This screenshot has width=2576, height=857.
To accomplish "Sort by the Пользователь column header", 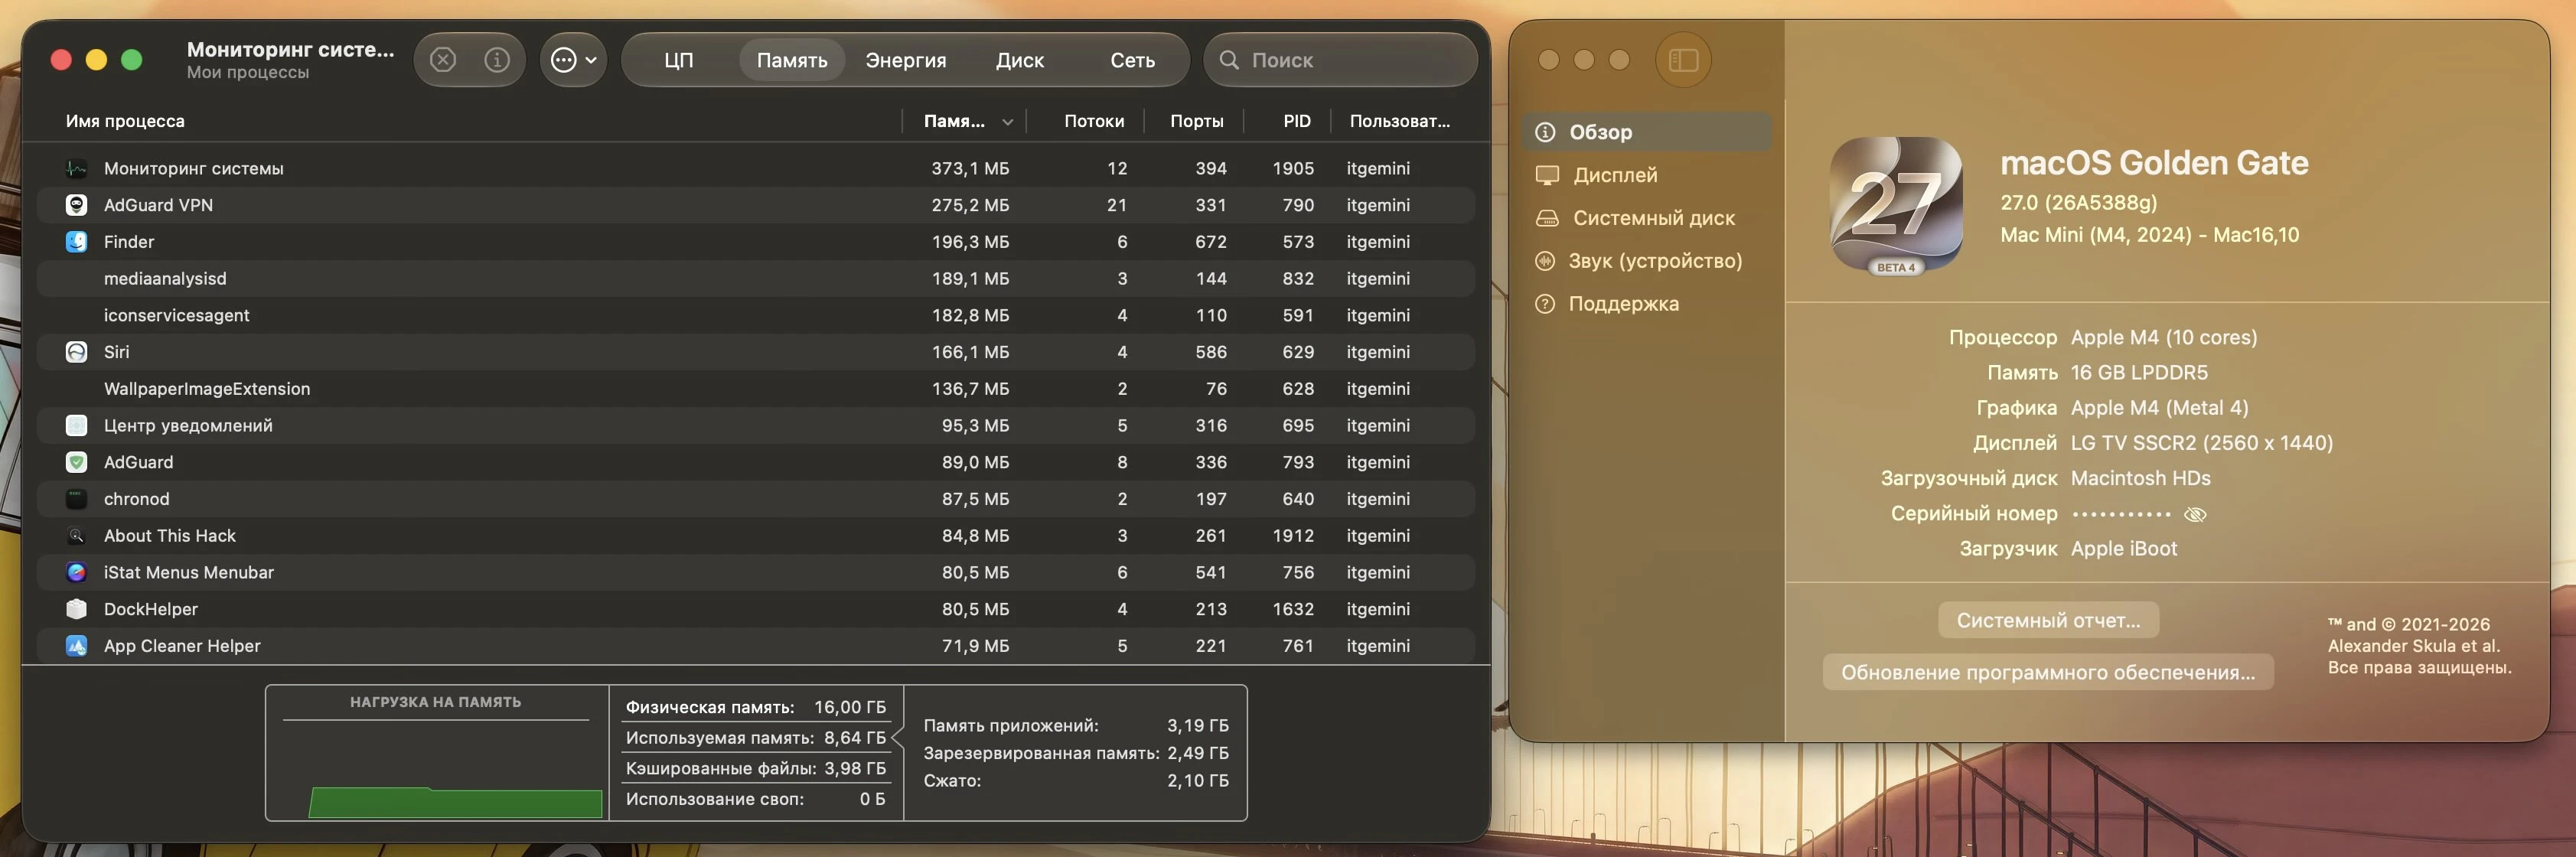I will click(1400, 121).
